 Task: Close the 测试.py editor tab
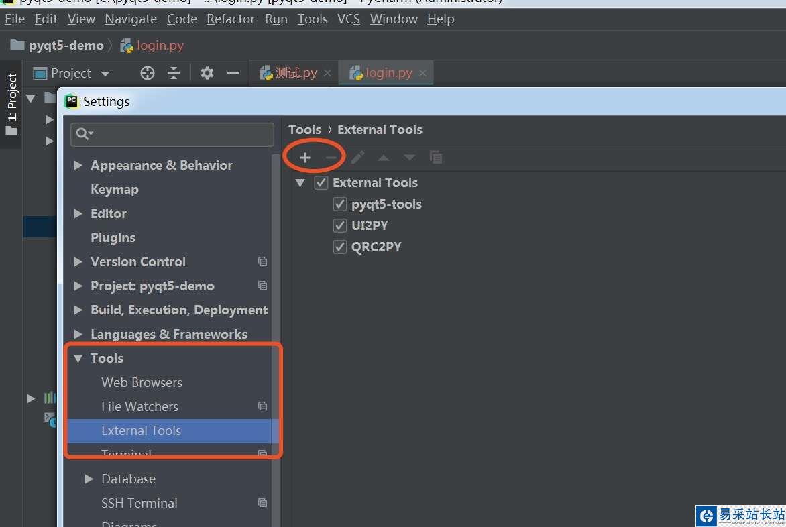(x=327, y=73)
